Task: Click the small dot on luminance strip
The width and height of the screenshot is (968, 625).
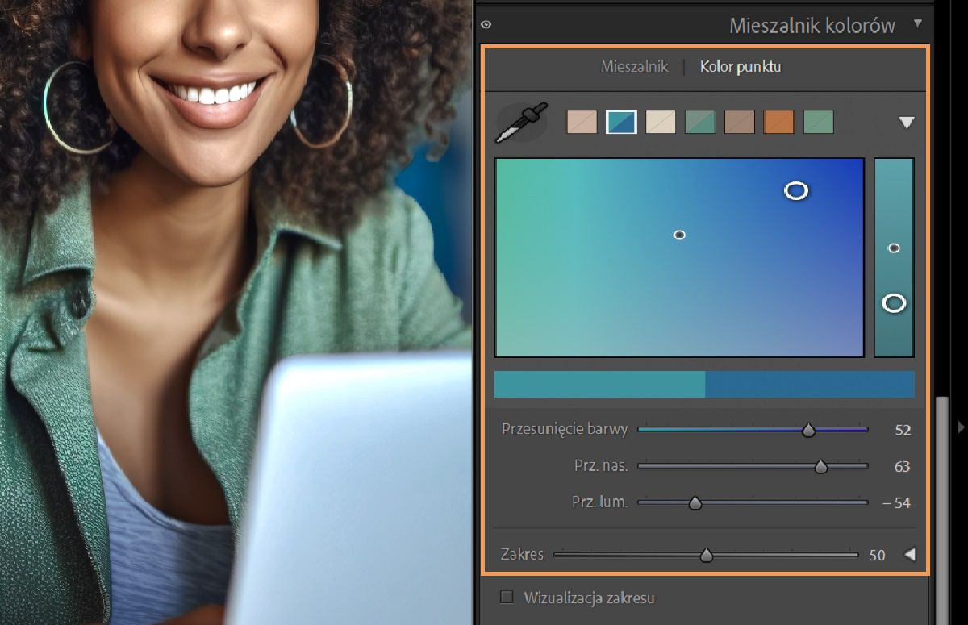Action: point(894,248)
